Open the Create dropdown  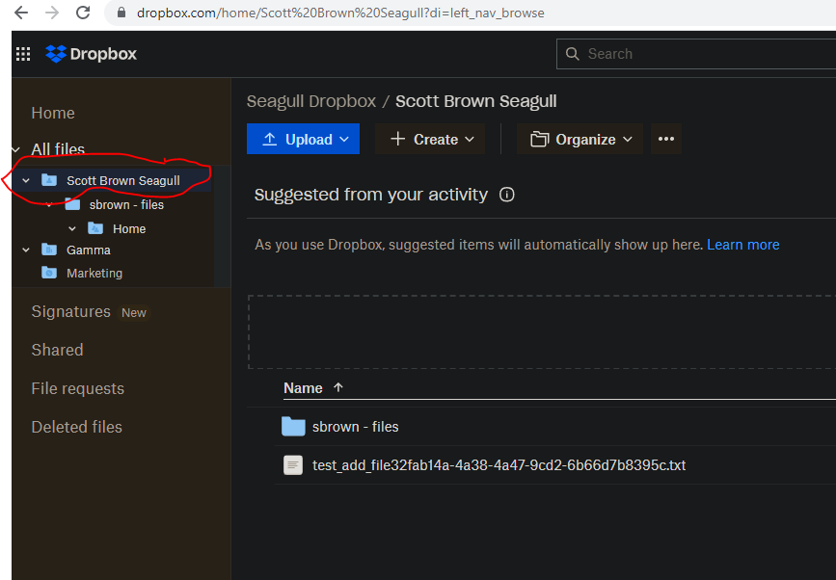[432, 139]
